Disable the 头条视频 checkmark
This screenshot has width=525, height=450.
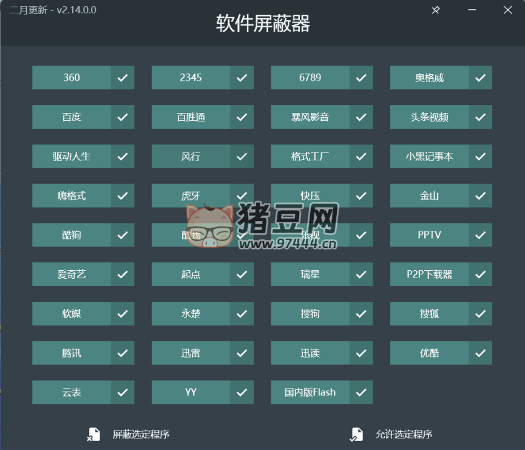pos(480,117)
